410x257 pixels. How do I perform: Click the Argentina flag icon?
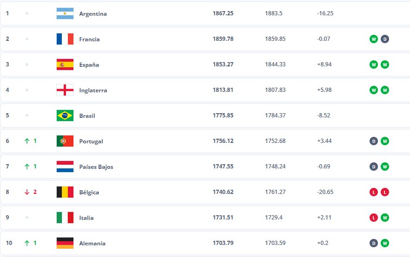[x=65, y=13]
